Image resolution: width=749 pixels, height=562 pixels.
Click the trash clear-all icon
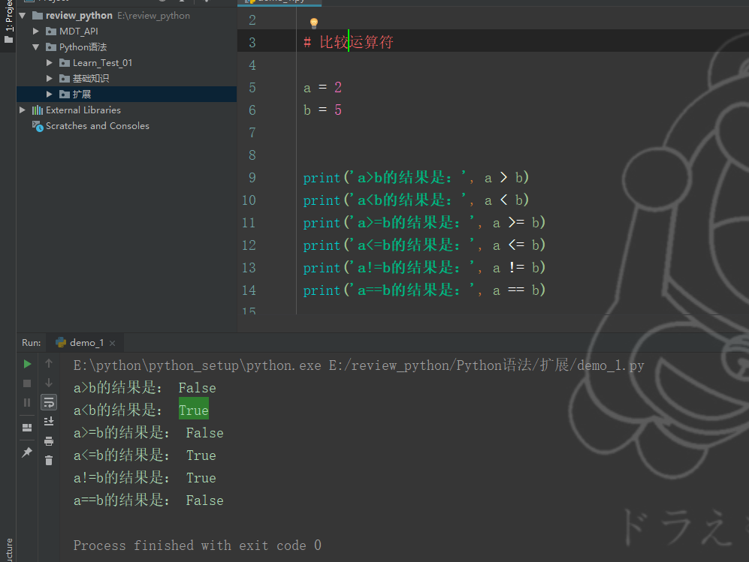[49, 461]
